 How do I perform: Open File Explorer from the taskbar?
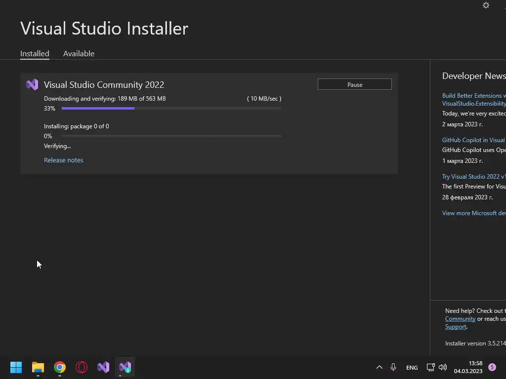click(38, 367)
